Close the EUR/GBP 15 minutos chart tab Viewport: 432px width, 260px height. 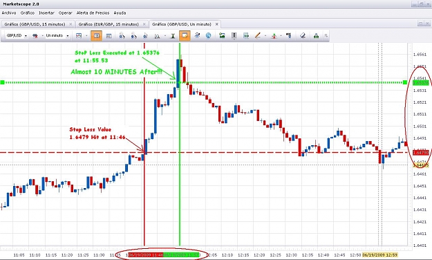pyautogui.click(x=144, y=24)
